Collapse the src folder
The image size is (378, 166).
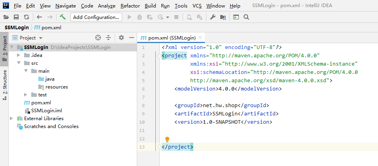pos(19,63)
